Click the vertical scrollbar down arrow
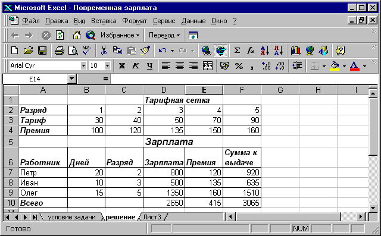 click(373, 207)
